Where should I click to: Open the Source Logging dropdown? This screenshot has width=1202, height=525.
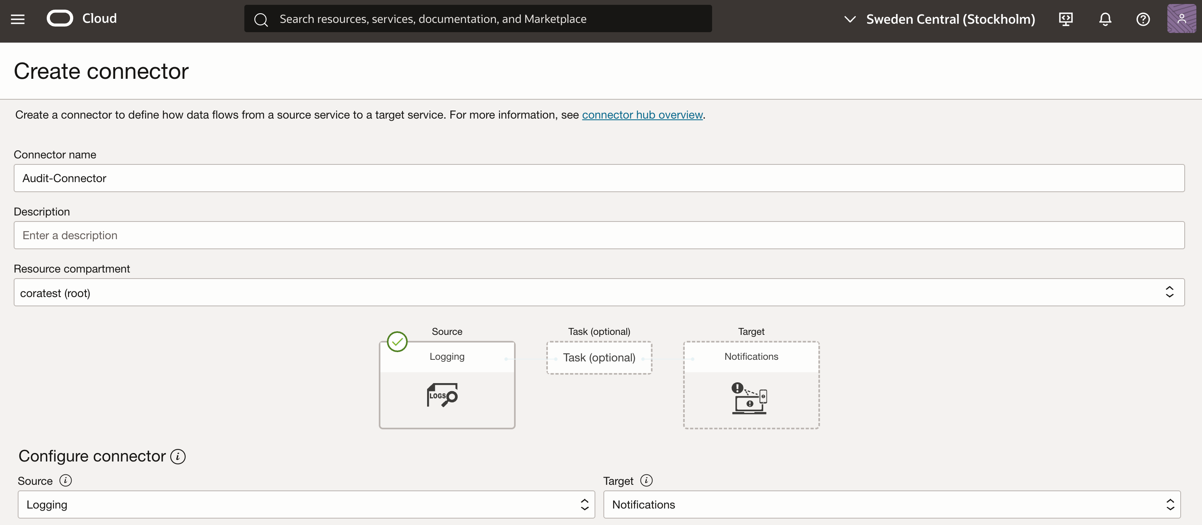coord(306,504)
